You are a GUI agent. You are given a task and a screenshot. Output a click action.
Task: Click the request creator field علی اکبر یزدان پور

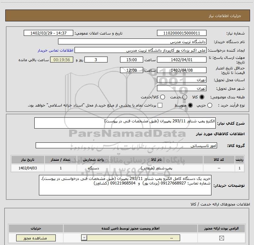(x=141, y=50)
